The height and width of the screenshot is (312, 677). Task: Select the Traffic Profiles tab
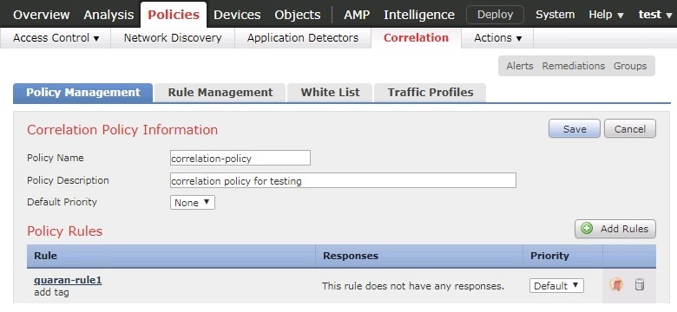tap(430, 93)
